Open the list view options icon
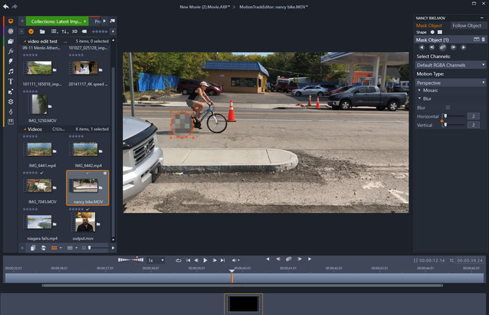This screenshot has width=489, height=315. point(54,31)
